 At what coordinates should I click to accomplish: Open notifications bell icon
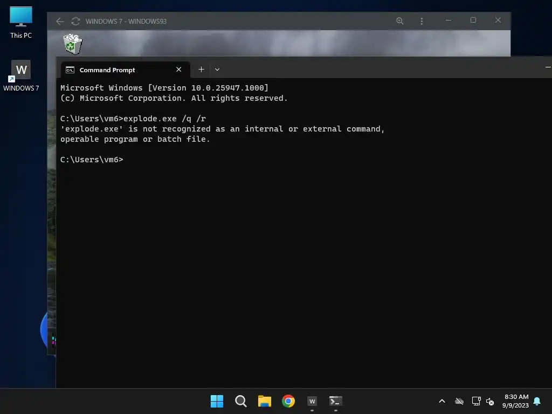point(537,401)
